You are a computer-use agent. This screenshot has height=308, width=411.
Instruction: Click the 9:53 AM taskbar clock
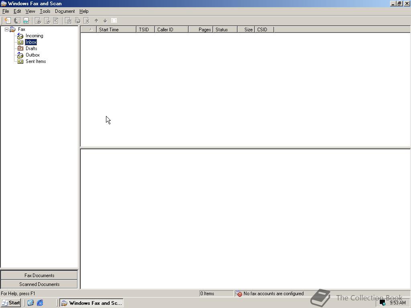398,303
